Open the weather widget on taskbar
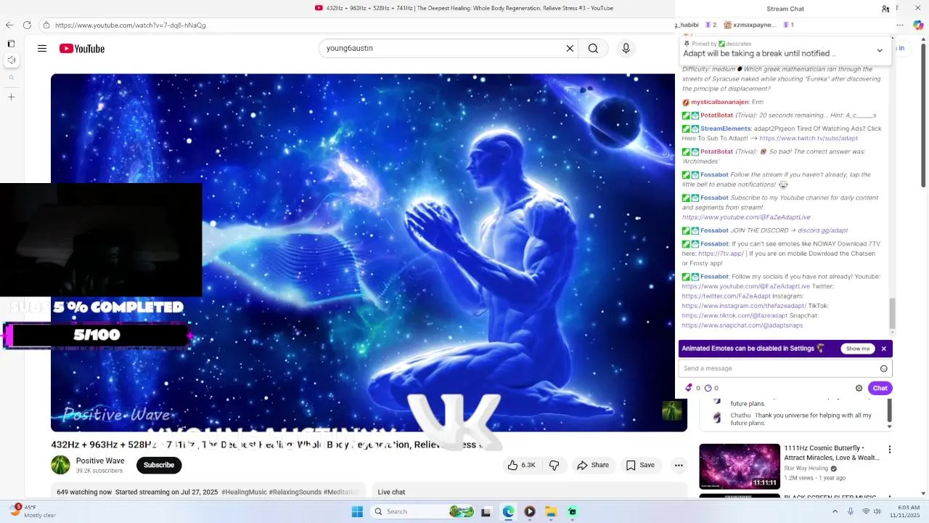Image resolution: width=929 pixels, height=523 pixels. coord(32,511)
